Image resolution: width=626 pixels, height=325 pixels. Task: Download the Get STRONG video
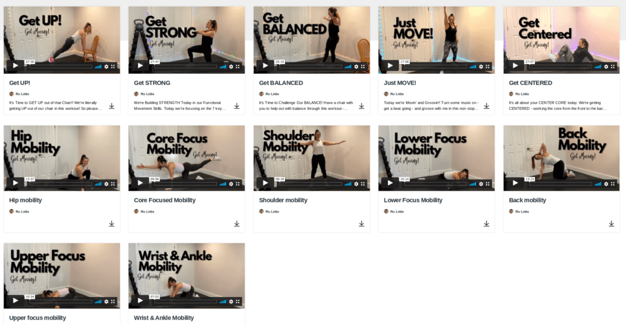pos(237,106)
